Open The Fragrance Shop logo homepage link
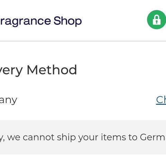Screen dimensions: 166x166 coord(41,21)
